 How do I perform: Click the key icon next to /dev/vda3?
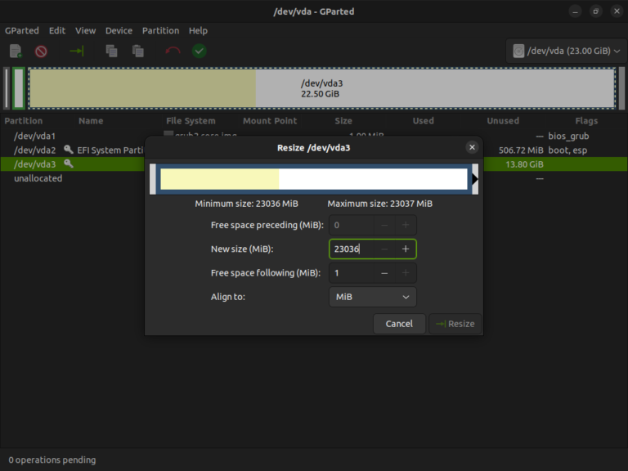pos(69,164)
